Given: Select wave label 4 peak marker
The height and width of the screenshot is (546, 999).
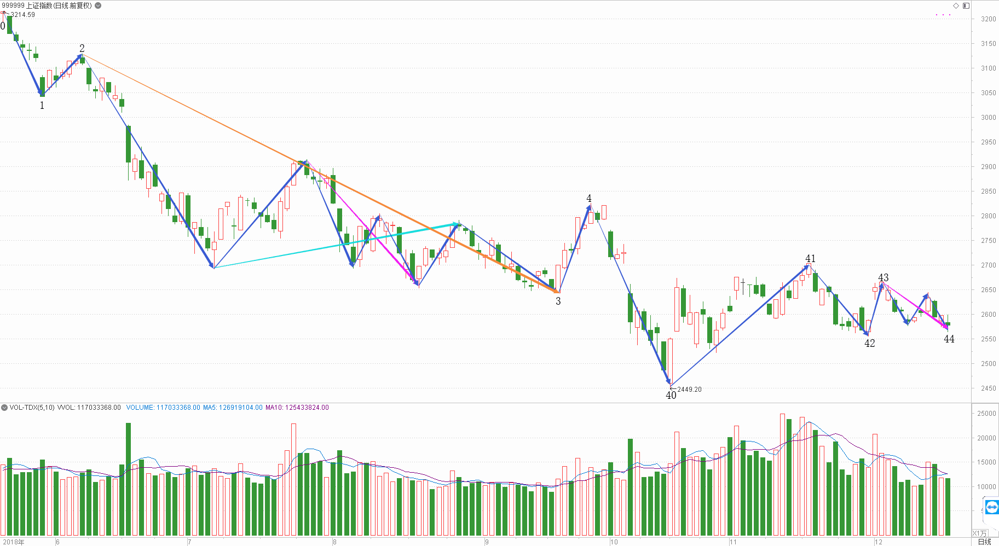Looking at the screenshot, I should (x=589, y=198).
